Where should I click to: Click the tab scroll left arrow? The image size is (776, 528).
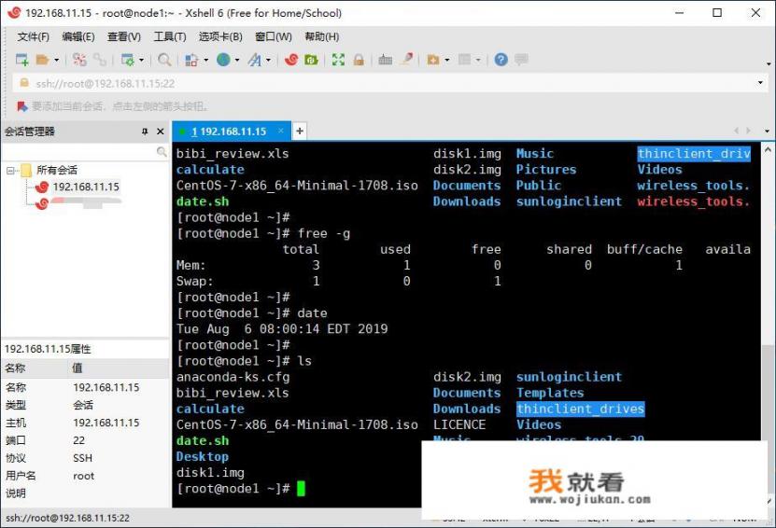[x=737, y=131]
